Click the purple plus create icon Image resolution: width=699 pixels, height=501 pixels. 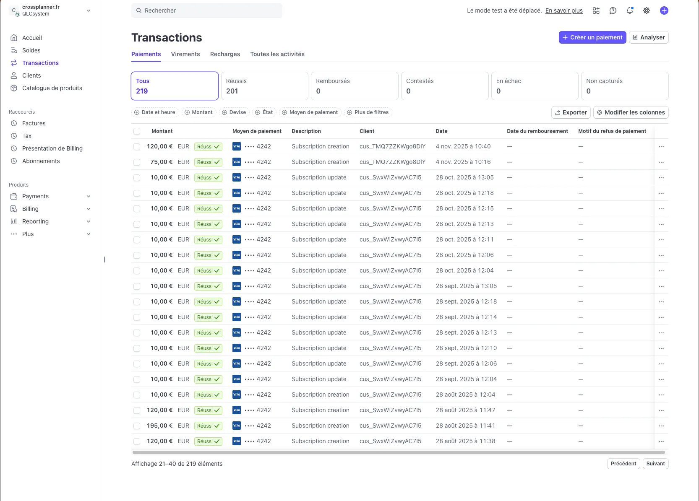[664, 11]
